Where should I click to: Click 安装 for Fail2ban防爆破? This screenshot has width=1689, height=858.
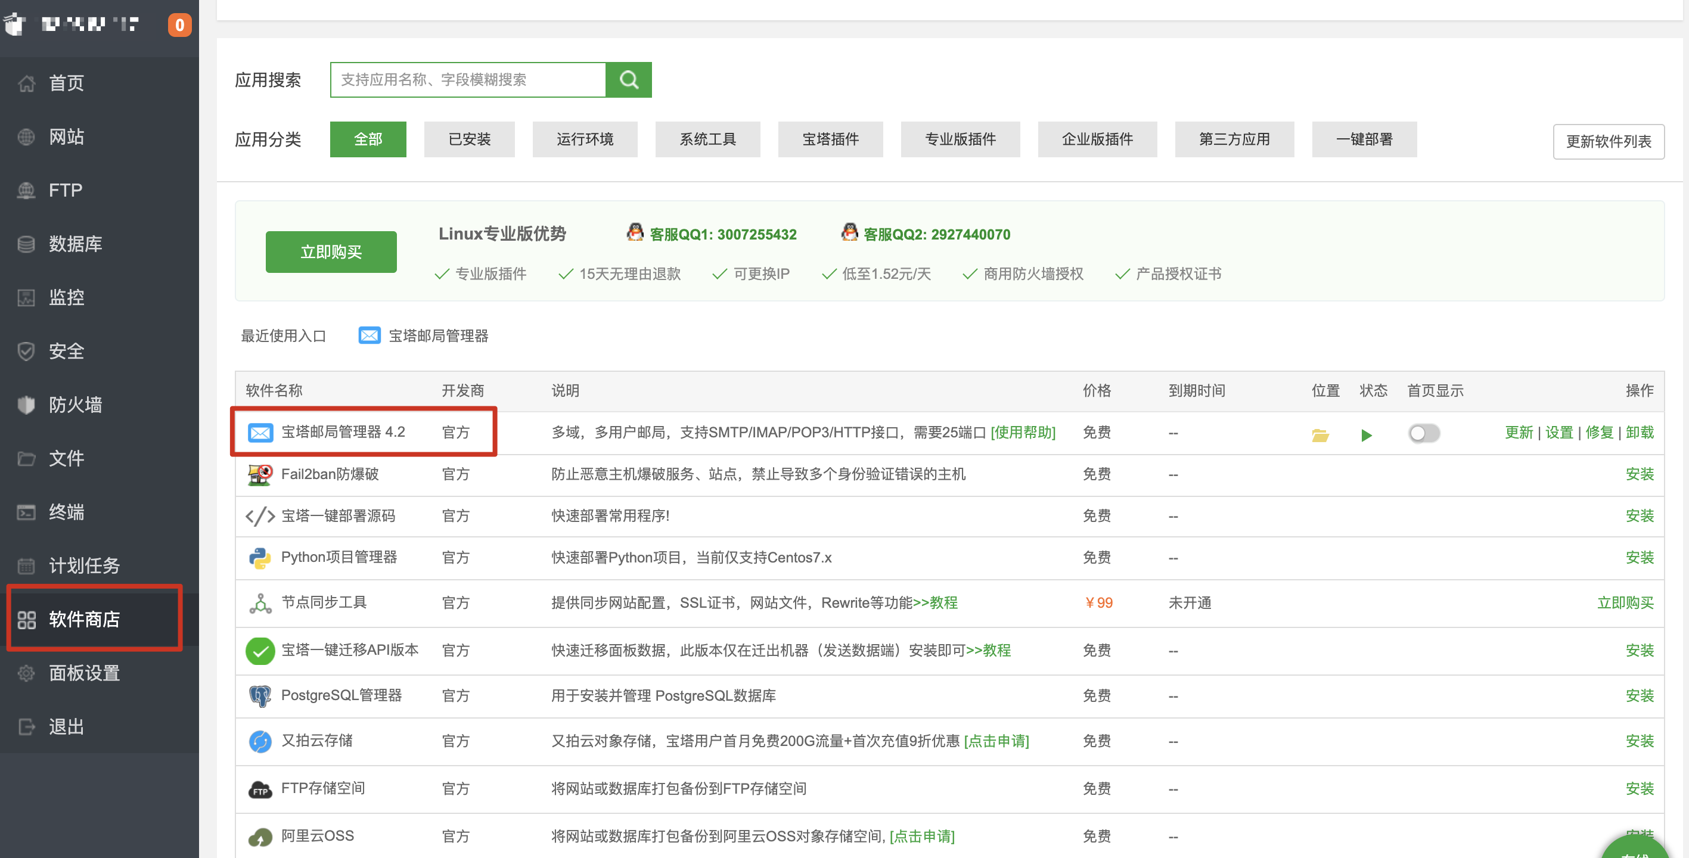click(1639, 474)
